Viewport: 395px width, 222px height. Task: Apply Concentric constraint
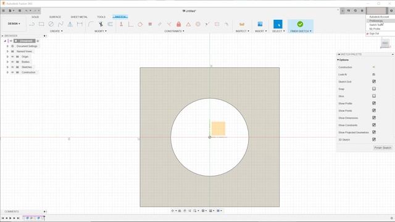[197, 24]
